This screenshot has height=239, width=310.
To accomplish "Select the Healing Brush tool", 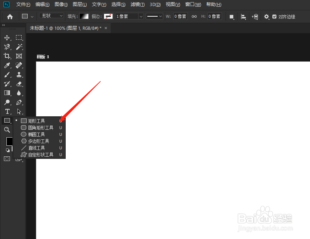I will pos(19,65).
